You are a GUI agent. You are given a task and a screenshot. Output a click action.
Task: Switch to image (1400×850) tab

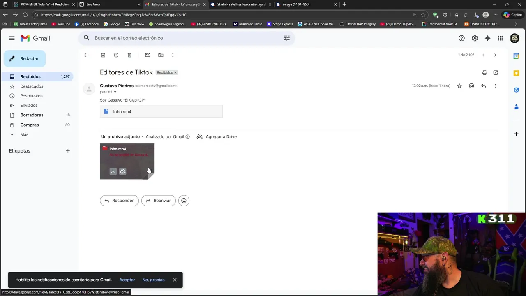coord(306,5)
